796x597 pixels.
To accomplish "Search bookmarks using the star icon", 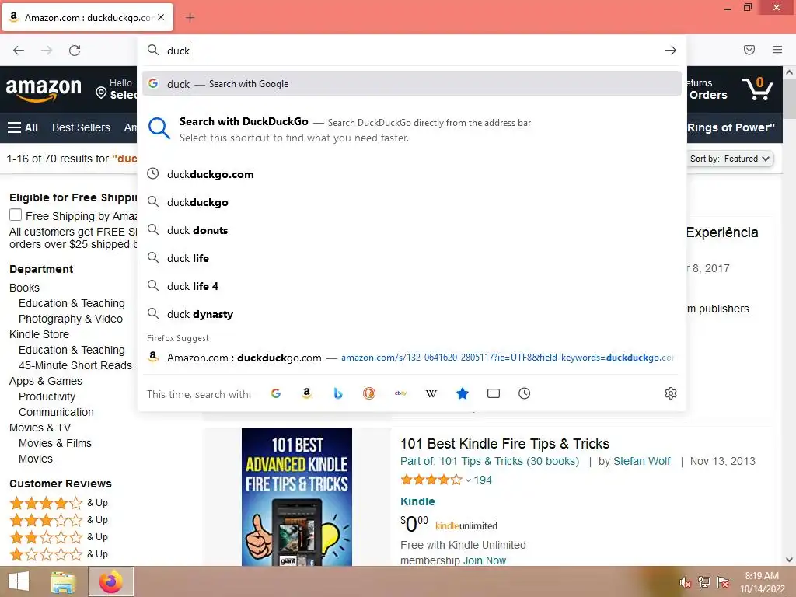I will (463, 393).
